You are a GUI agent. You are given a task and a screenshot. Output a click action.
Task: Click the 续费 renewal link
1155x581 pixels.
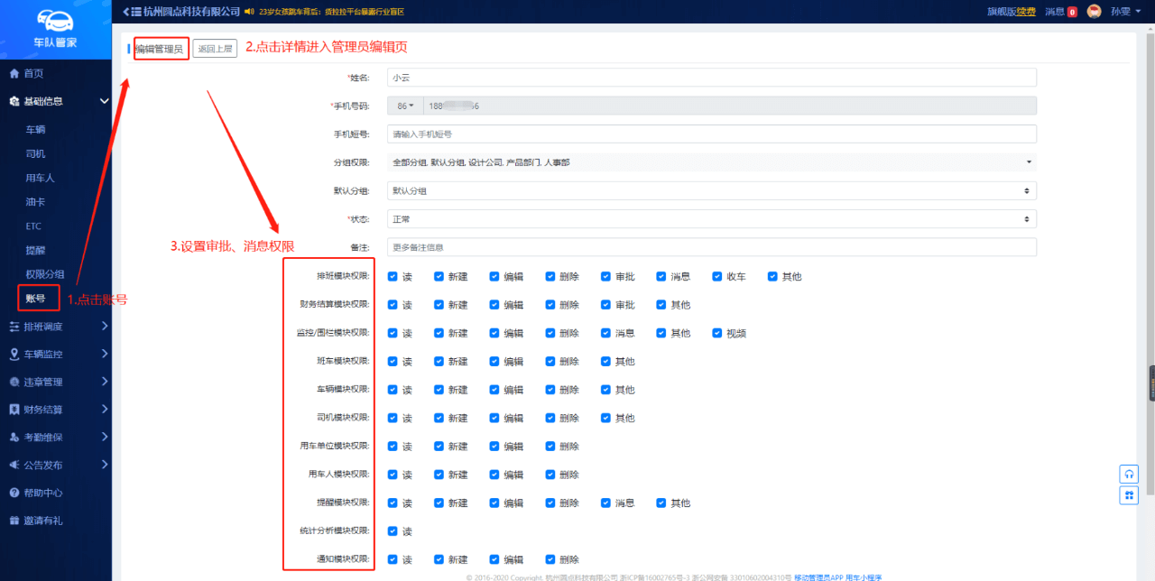pyautogui.click(x=1025, y=12)
